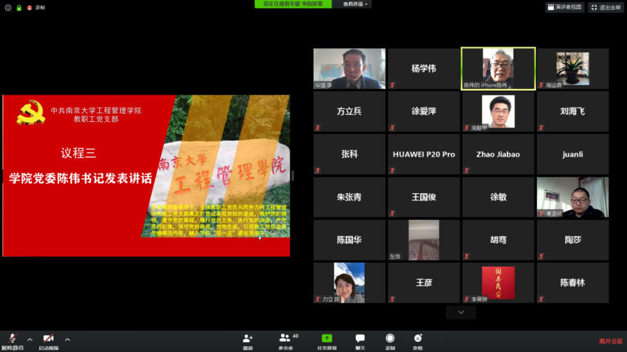Click the green encryption lock icon

[19, 8]
